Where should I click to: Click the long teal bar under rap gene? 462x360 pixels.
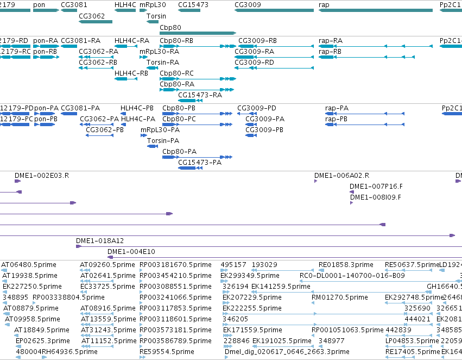pos(375,10)
